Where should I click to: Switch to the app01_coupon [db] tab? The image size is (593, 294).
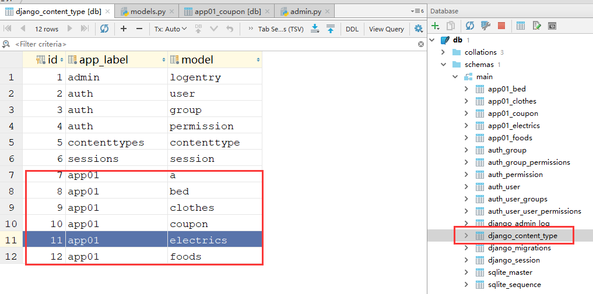[x=227, y=12]
